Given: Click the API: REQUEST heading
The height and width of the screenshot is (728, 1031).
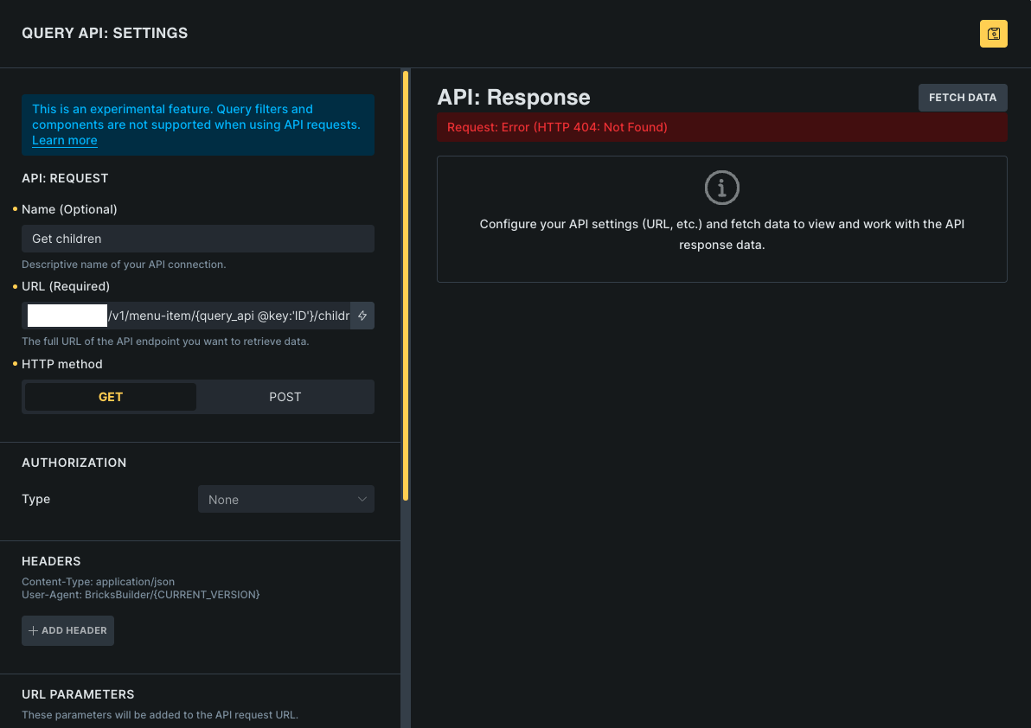Looking at the screenshot, I should click(65, 178).
